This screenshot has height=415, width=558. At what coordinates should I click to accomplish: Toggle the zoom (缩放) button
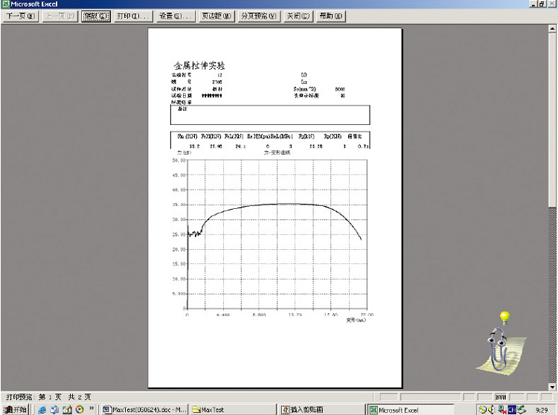click(96, 16)
